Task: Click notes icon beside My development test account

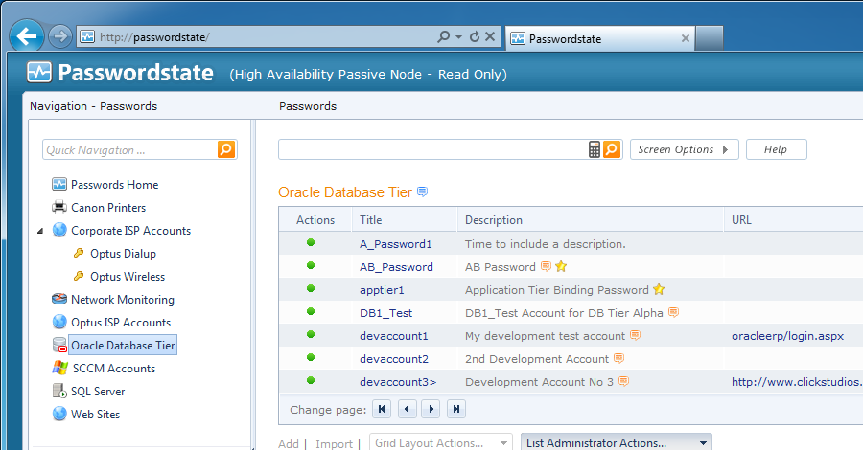Action: (635, 335)
